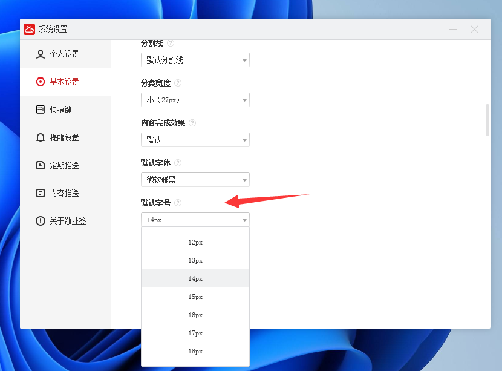Click the red cloud app logo icon
The width and height of the screenshot is (502, 371).
[x=29, y=29]
